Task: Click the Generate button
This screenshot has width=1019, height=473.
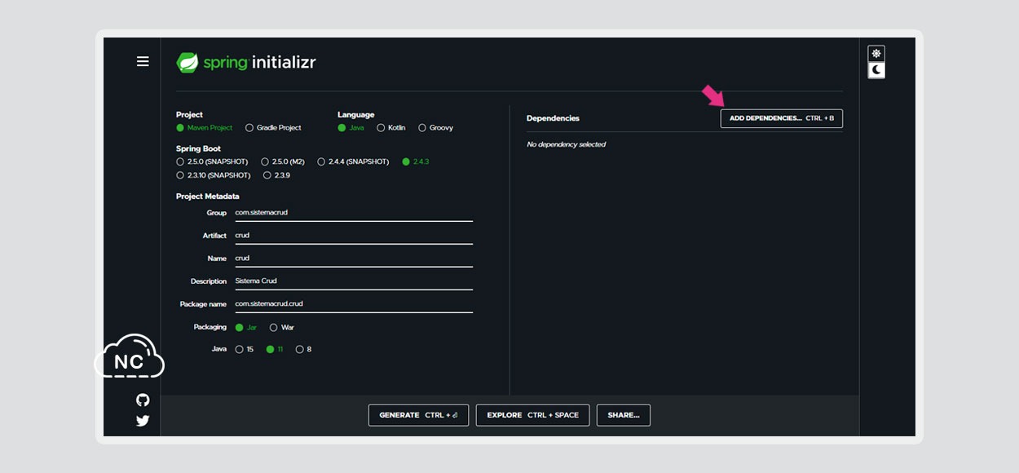Action: pyautogui.click(x=418, y=415)
